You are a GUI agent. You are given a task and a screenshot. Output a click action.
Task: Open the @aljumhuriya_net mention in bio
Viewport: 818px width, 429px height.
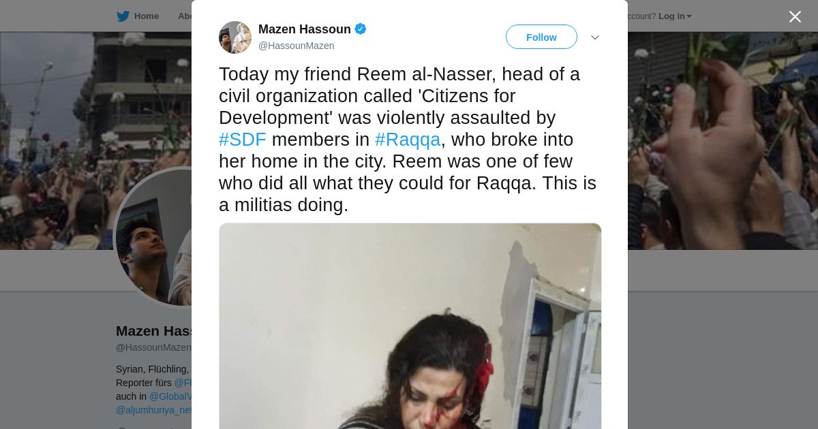(x=154, y=410)
